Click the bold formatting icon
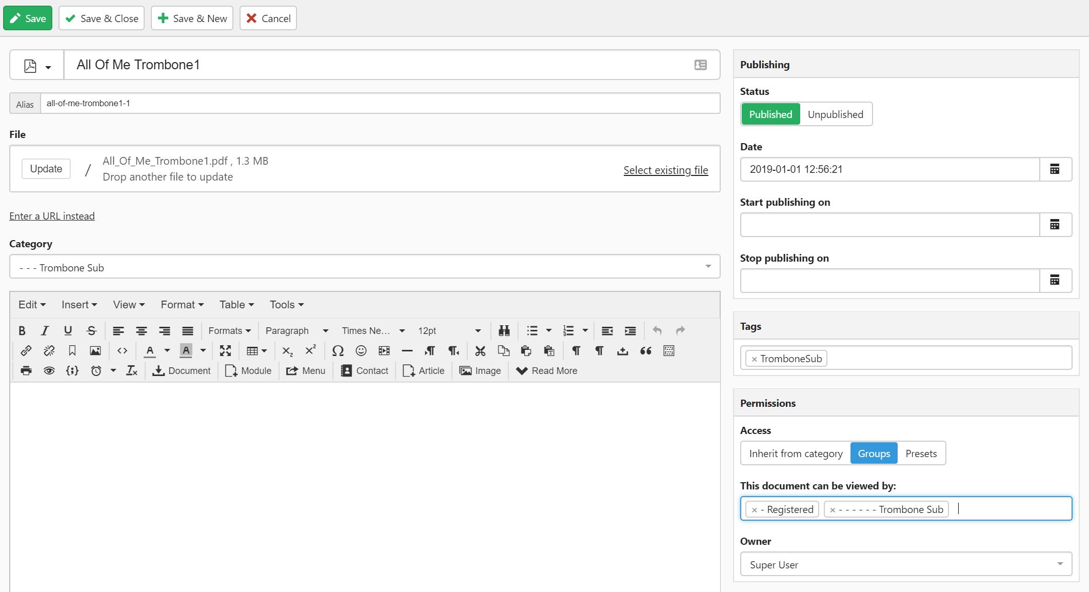Image resolution: width=1089 pixels, height=592 pixels. [x=22, y=330]
